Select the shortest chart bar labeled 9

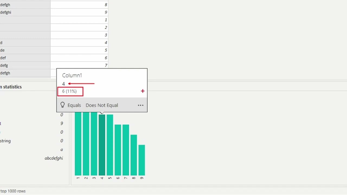tap(142, 160)
